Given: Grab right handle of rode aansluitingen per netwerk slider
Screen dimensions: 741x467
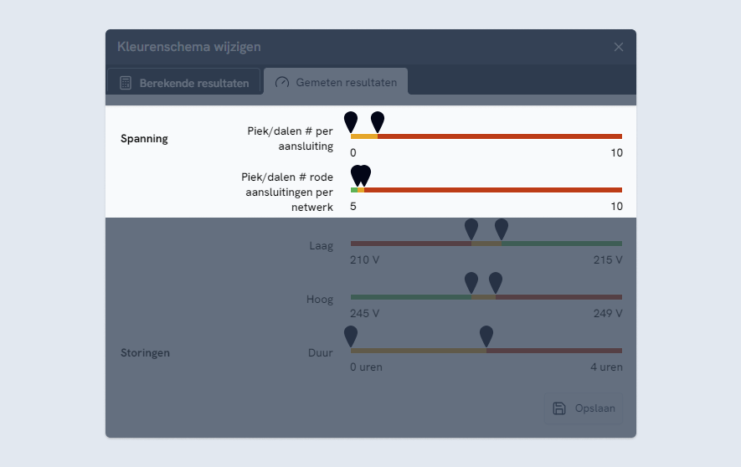Looking at the screenshot, I should pos(364,175).
